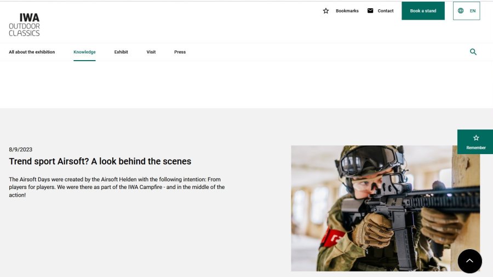Click the Bookmarks star icon
The width and height of the screenshot is (493, 277).
pyautogui.click(x=326, y=11)
